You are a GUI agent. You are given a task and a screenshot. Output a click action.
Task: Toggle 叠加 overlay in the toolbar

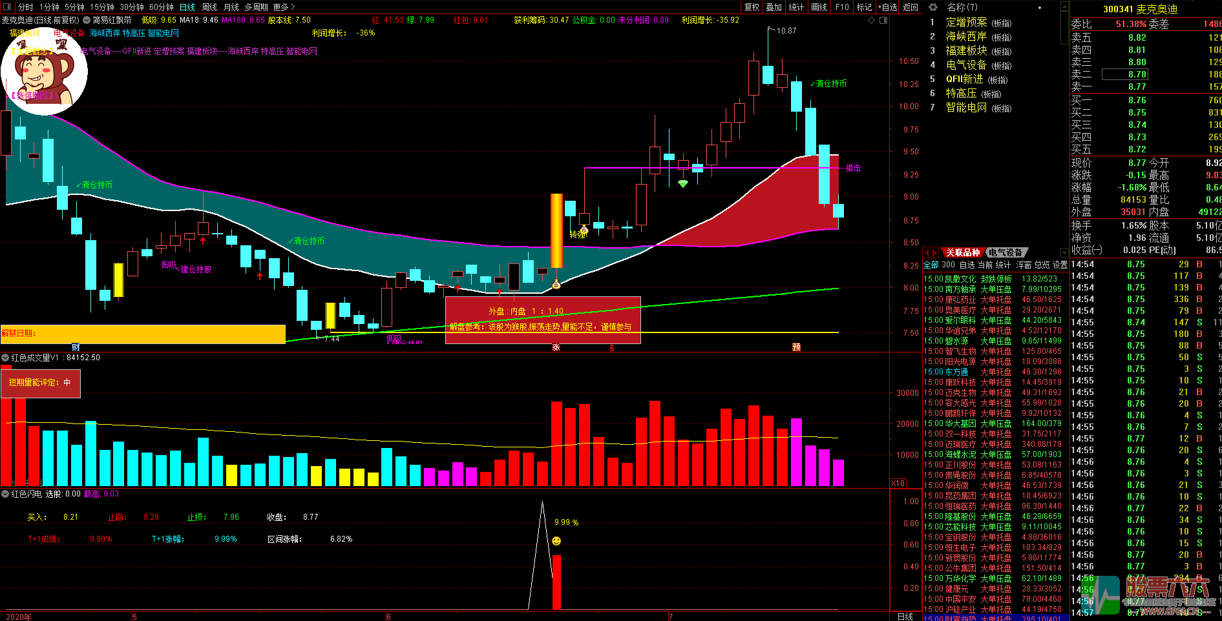tap(774, 7)
